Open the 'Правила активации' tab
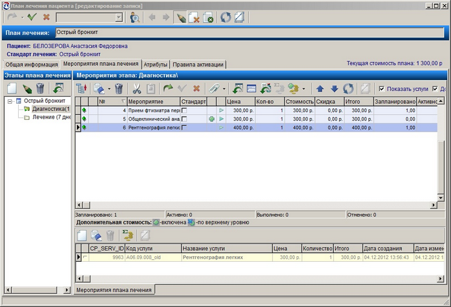Viewport: 451px width, 307px height. pos(198,64)
